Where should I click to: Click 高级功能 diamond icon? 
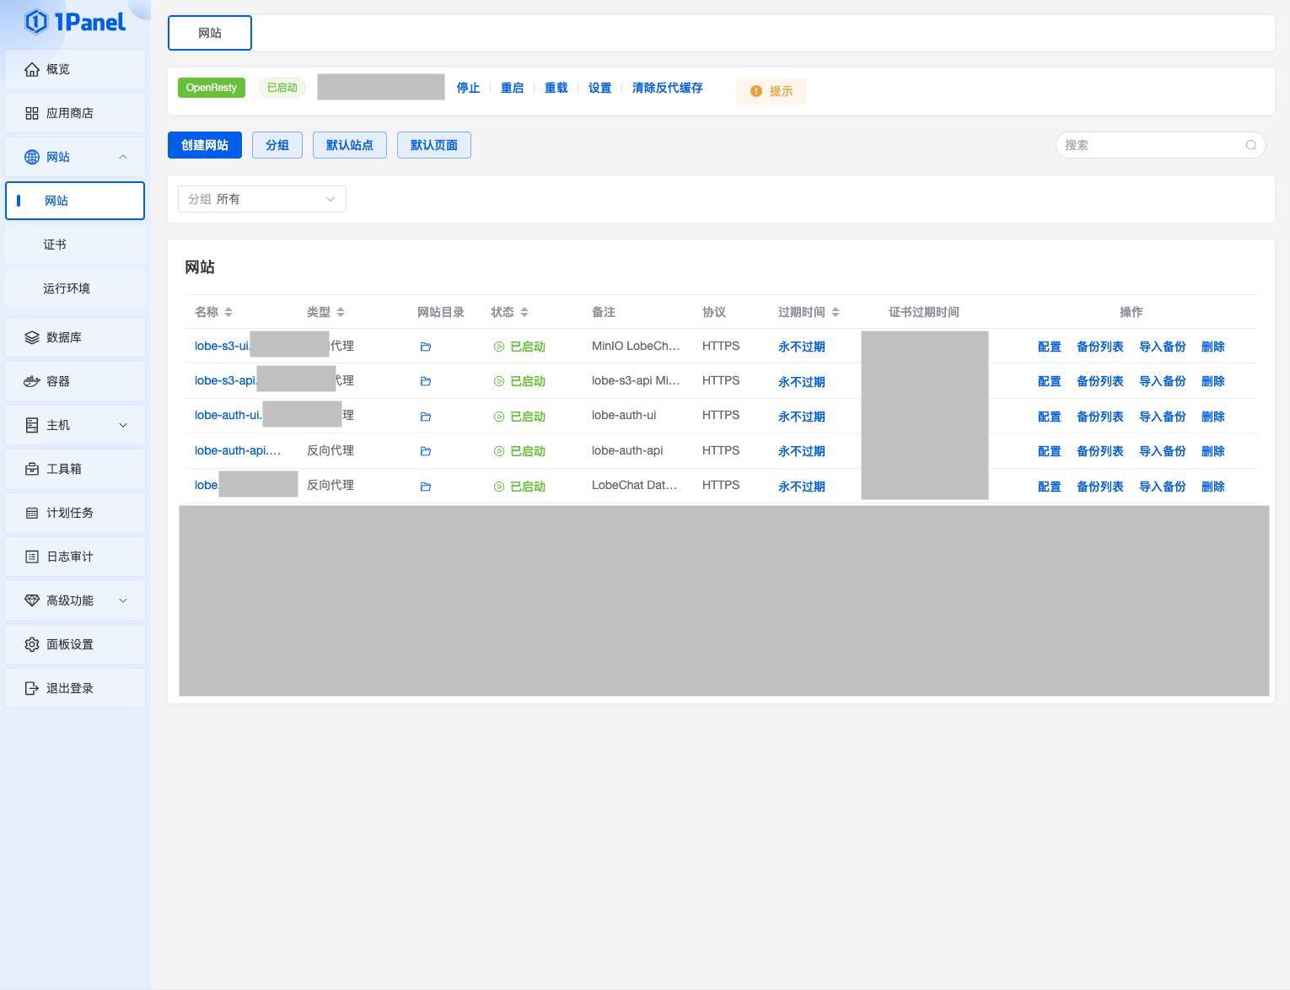click(32, 600)
